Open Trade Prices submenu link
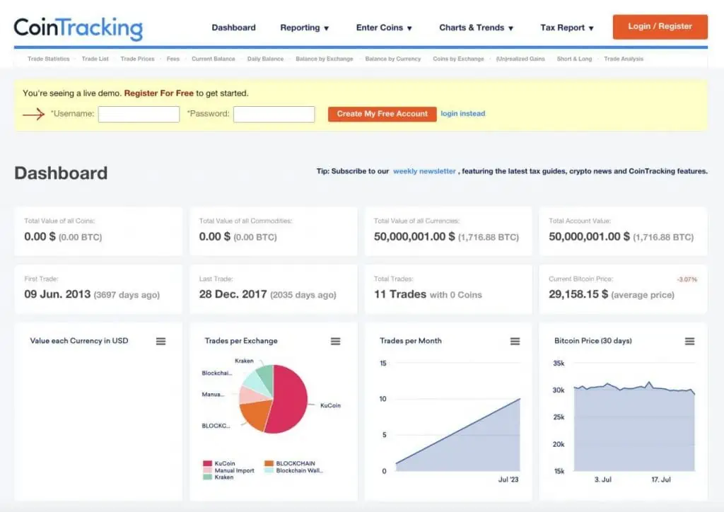 [138, 59]
